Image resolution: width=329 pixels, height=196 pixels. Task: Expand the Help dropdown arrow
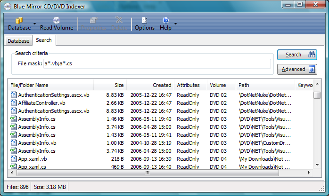pyautogui.click(x=176, y=24)
